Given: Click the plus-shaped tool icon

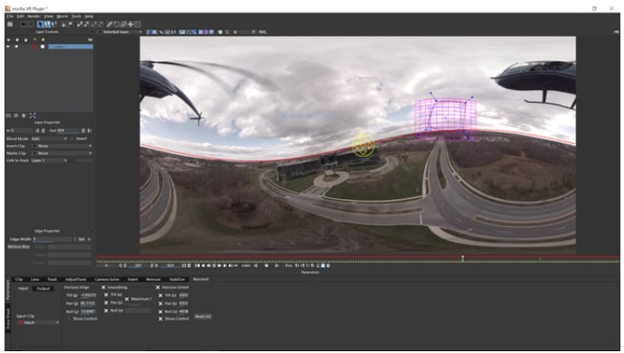Looking at the screenshot, I should (x=131, y=24).
